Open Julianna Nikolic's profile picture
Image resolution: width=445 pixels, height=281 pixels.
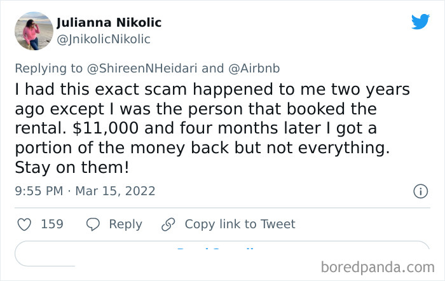coord(33,31)
